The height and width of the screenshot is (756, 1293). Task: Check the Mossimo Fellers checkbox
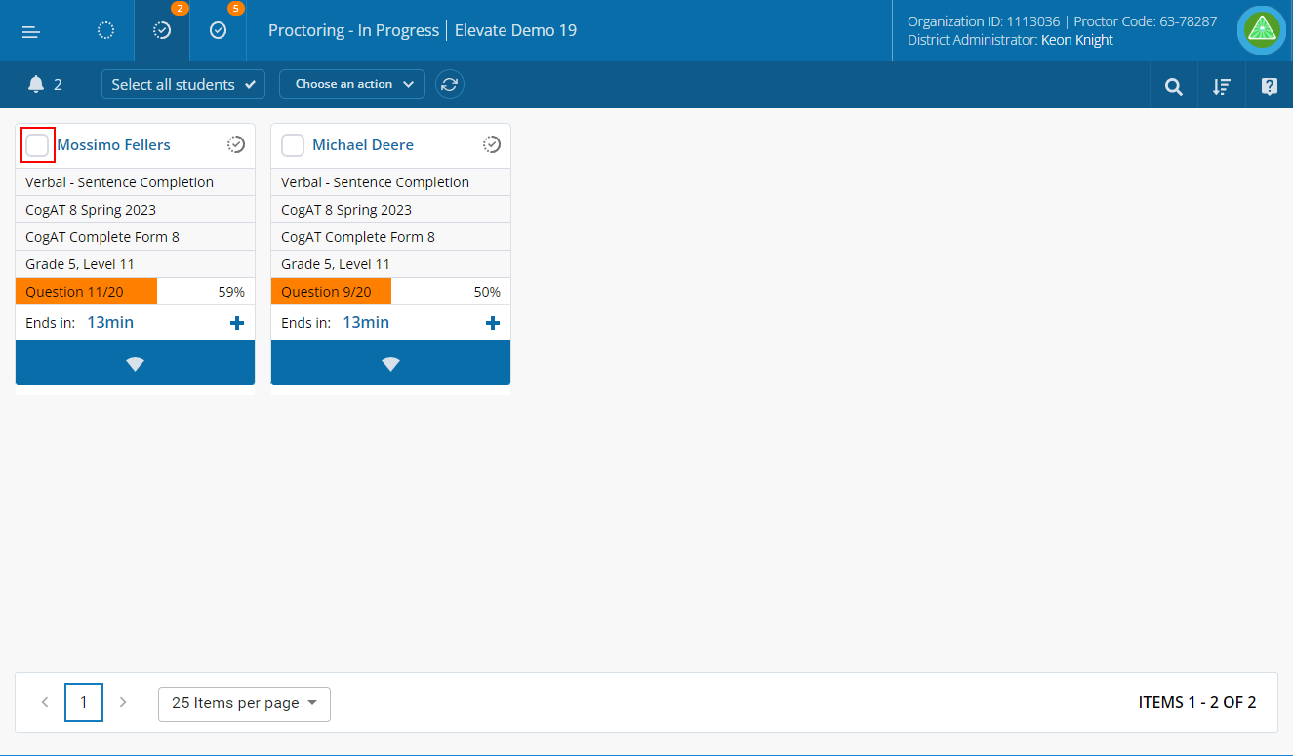(x=37, y=145)
